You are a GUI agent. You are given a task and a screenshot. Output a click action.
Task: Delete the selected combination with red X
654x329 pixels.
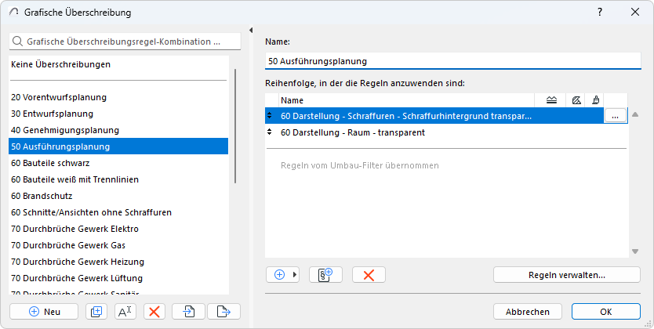pos(154,311)
